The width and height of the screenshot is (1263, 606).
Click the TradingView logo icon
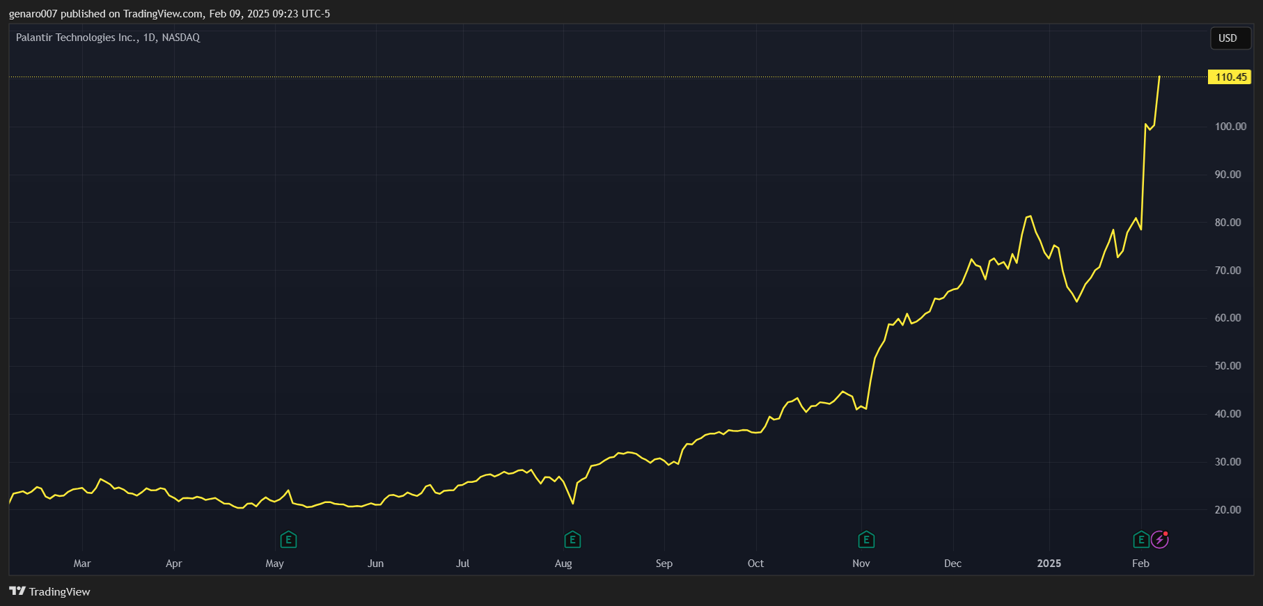[x=17, y=591]
